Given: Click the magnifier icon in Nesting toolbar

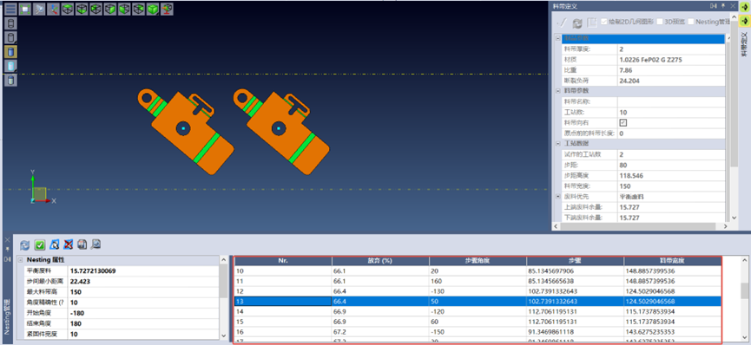Looking at the screenshot, I should click(96, 245).
